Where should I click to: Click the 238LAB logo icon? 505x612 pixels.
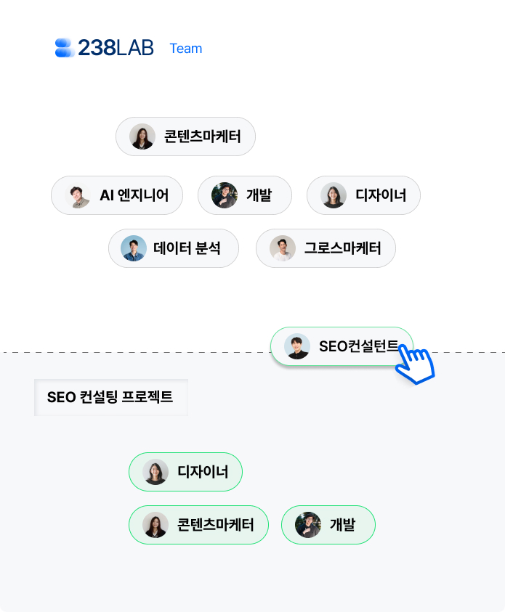[65, 48]
